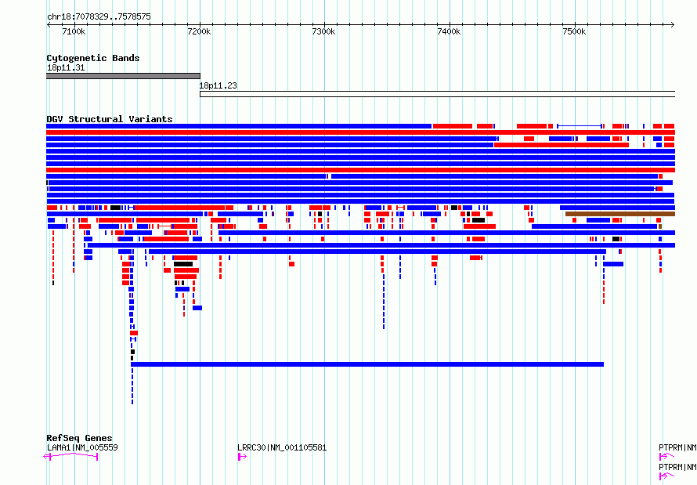The height and width of the screenshot is (485, 697).
Task: Click the lower PTPRM|NM gene label
Action: (677, 467)
